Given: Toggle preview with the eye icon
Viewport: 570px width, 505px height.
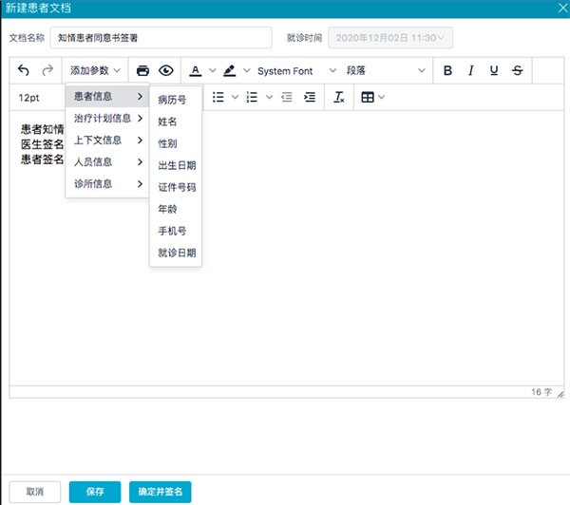Looking at the screenshot, I should pos(166,71).
